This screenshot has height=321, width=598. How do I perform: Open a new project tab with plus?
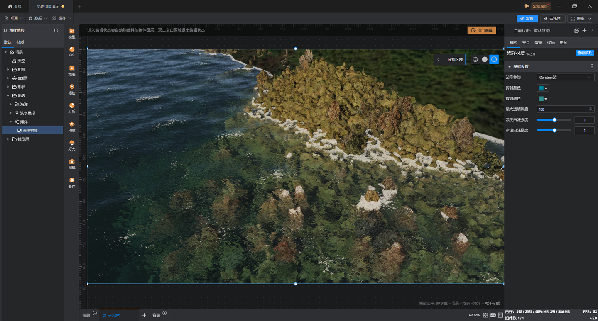(79, 7)
